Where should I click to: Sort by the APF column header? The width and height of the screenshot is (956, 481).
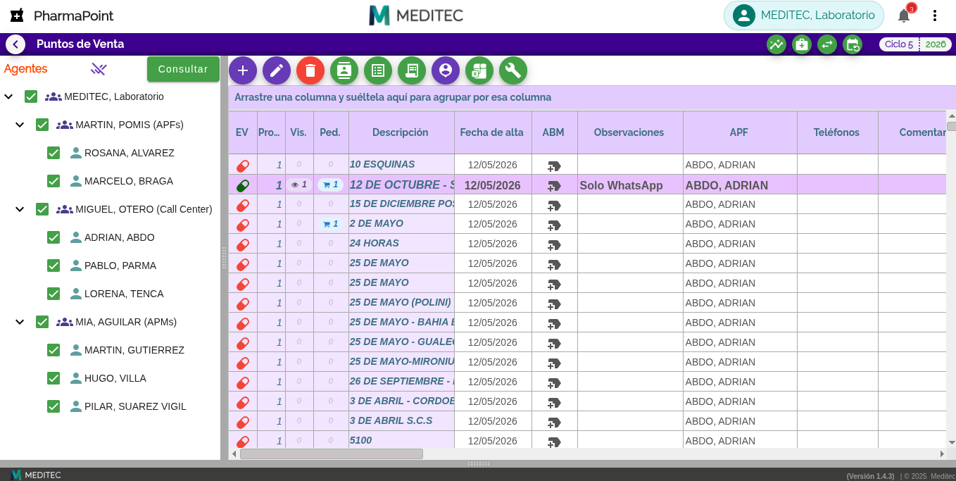pos(739,132)
